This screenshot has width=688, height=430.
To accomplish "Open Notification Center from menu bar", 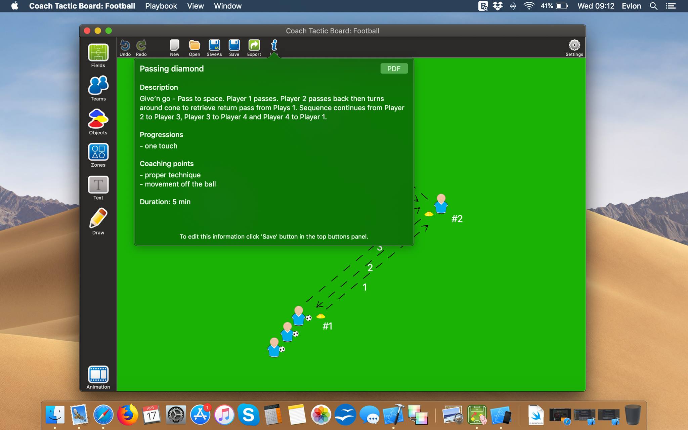I will [671, 6].
